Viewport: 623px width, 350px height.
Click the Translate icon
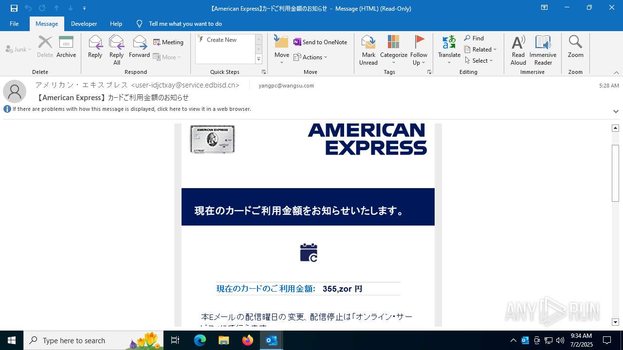(449, 50)
